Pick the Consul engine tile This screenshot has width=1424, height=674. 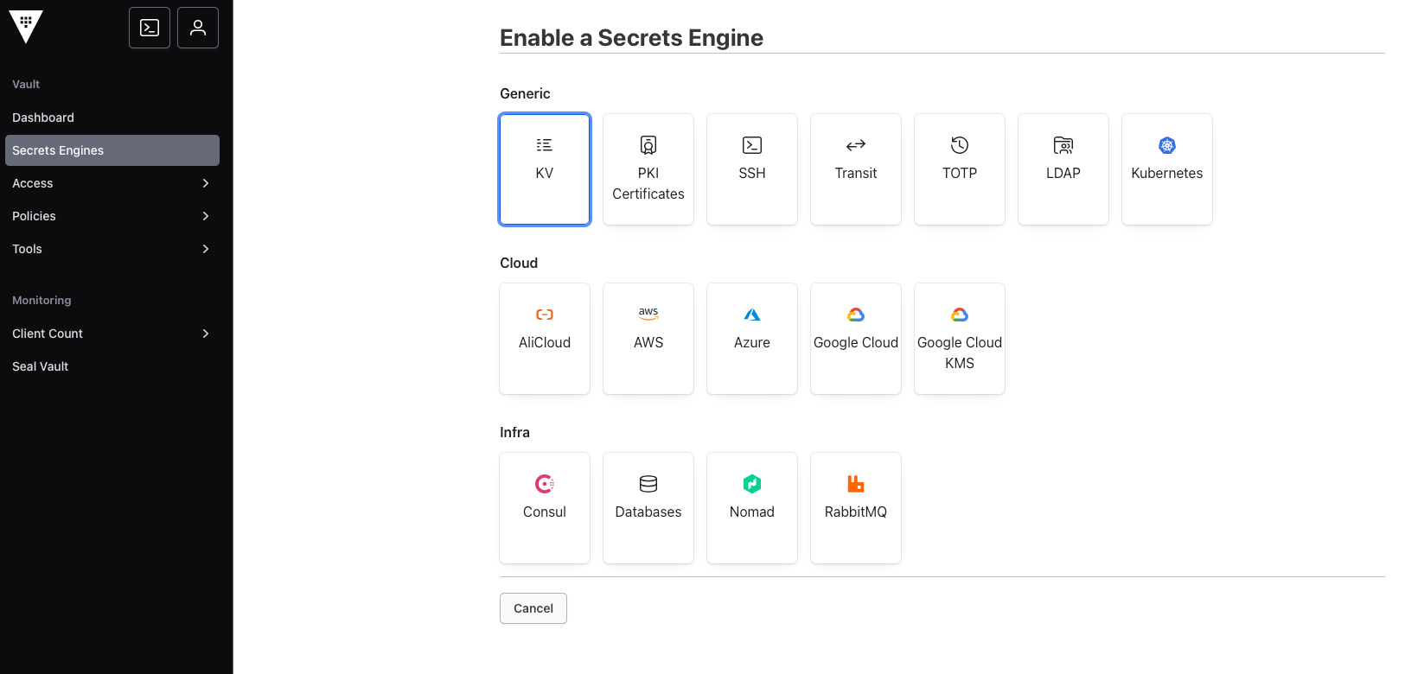click(x=545, y=508)
